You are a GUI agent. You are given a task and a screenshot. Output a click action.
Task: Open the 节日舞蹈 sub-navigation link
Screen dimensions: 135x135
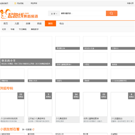22,29
